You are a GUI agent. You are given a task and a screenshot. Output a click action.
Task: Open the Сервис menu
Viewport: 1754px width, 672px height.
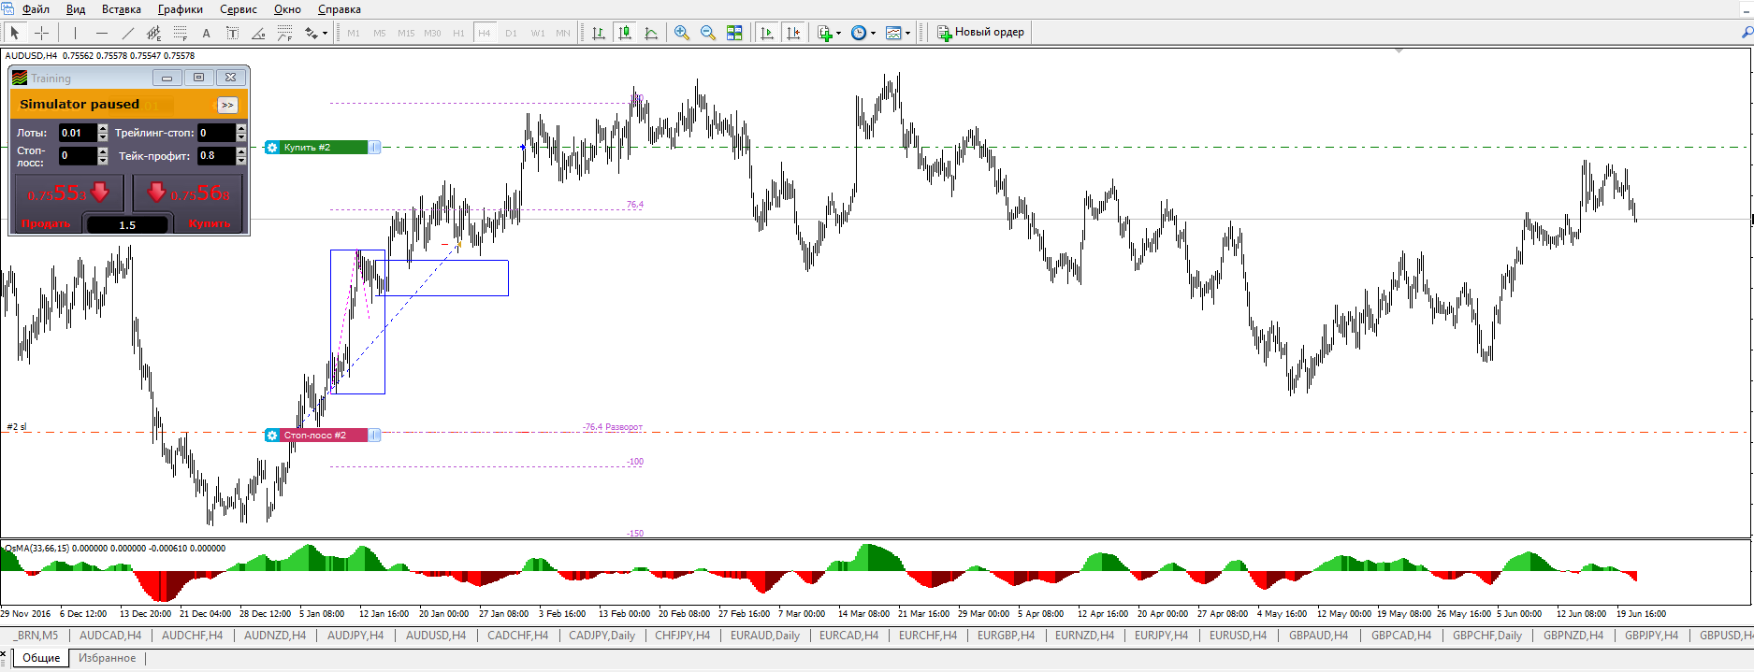[x=239, y=9]
